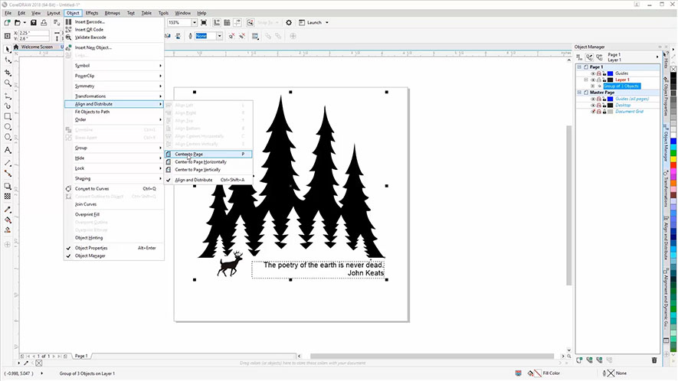
Task: Select the Pick tool in toolbox
Action: (8, 48)
